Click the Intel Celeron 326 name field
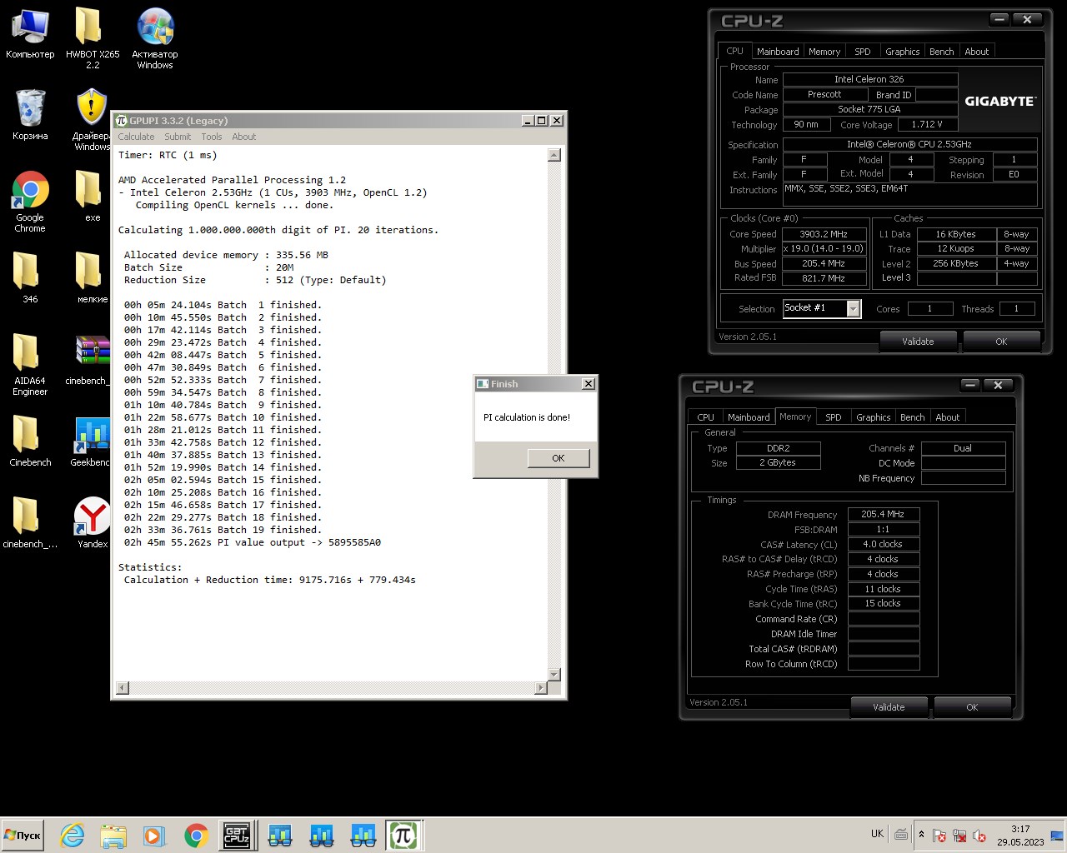 coord(869,80)
